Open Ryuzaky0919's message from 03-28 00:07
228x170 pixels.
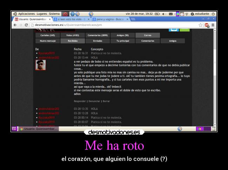click(47, 122)
